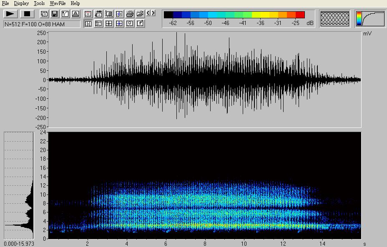Click the Print icon in toolbar
Image resolution: width=387 pixels, height=247 pixels.
130,14
